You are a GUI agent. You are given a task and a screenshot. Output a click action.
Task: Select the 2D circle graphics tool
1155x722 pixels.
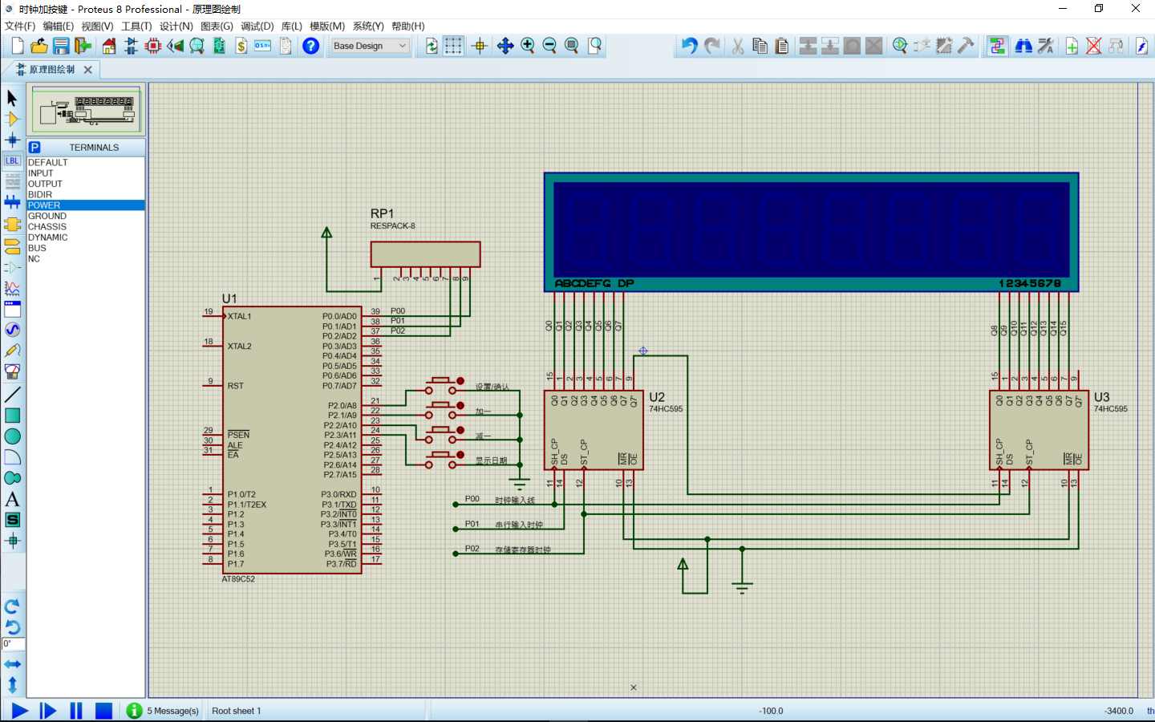coord(12,436)
